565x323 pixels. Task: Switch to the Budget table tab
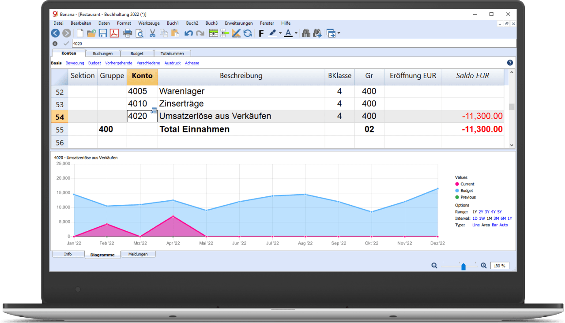coord(137,53)
